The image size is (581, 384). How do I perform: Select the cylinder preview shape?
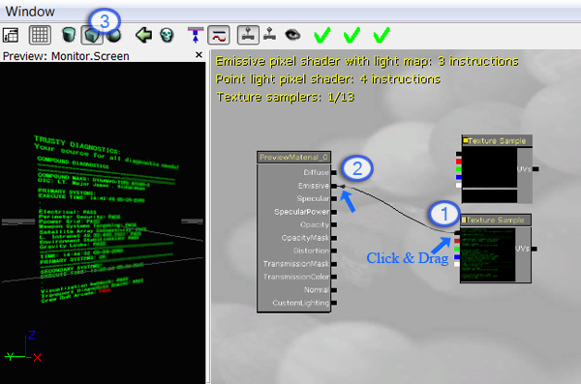(x=69, y=35)
